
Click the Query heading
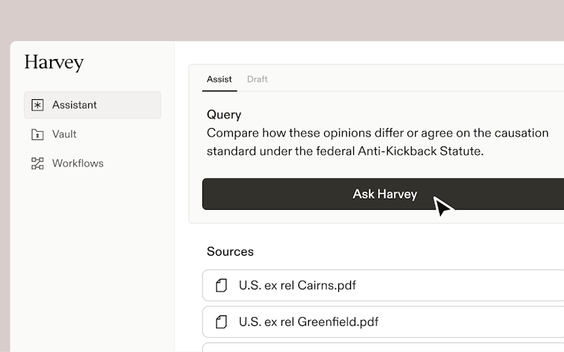click(x=223, y=114)
